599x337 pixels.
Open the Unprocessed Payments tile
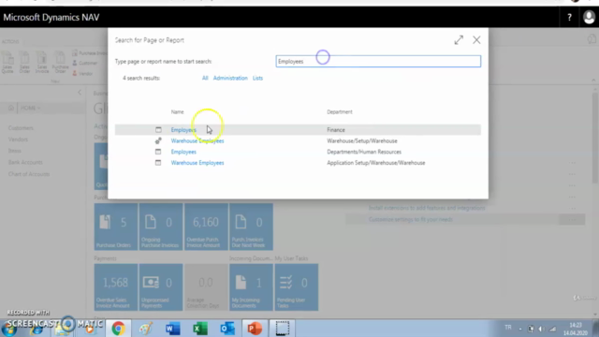point(161,287)
